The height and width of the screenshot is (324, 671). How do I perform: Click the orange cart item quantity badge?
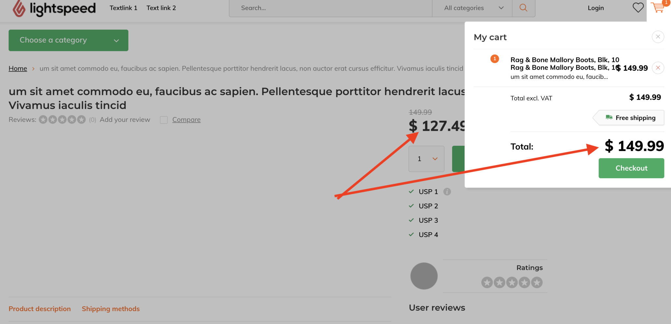pos(495,59)
